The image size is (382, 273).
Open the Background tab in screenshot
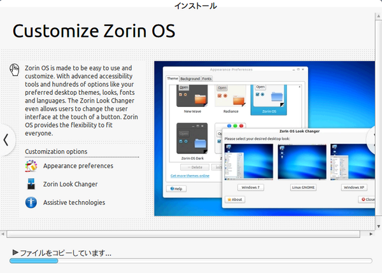point(190,79)
